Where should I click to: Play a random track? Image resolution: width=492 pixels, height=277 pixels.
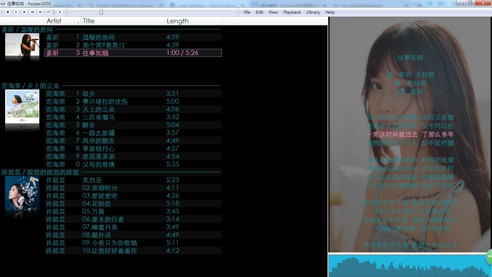pyautogui.click(x=49, y=12)
